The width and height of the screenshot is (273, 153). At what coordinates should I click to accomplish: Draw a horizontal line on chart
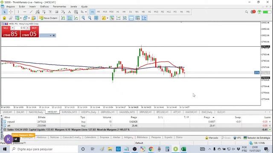click(25, 12)
